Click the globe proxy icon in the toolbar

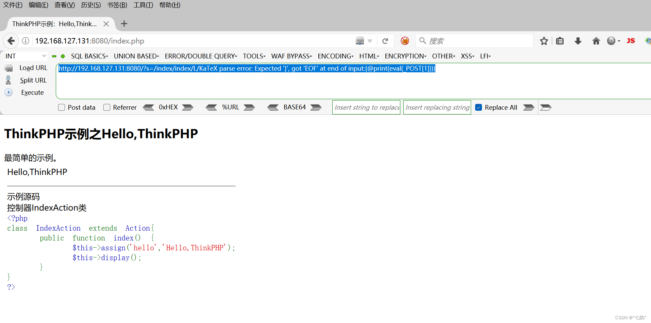(612, 41)
